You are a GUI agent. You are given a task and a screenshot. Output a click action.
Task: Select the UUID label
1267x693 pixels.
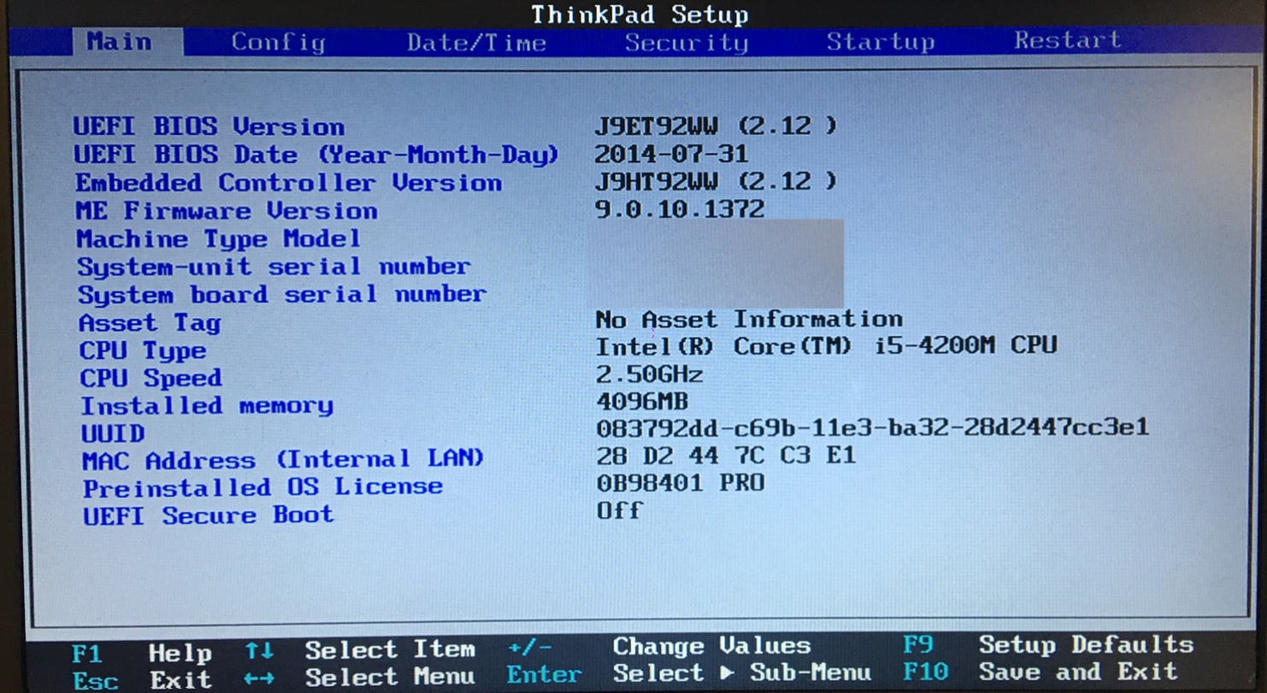[x=113, y=433]
